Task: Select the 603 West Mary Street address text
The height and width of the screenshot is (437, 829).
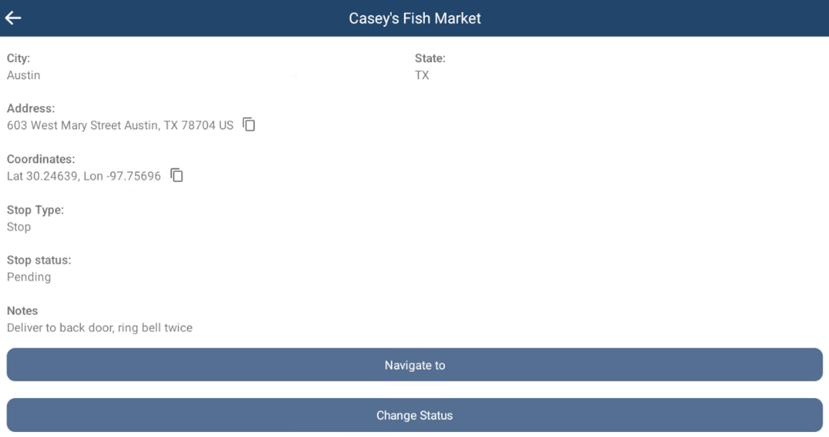Action: pyautogui.click(x=120, y=125)
